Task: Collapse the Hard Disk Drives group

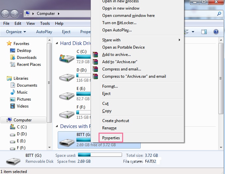Action: (x=57, y=43)
